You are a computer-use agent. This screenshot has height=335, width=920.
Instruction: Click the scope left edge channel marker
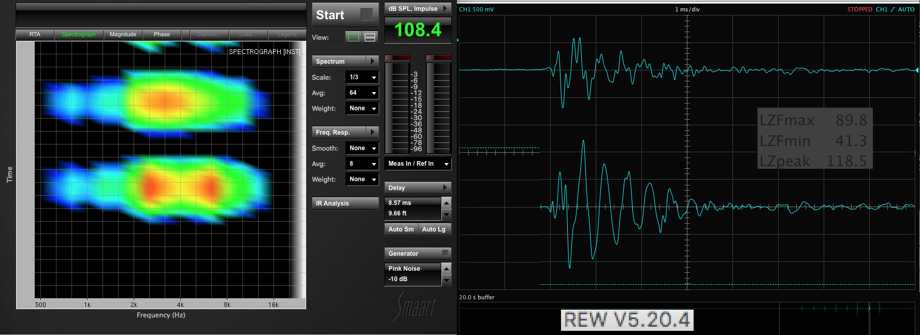coord(458,40)
